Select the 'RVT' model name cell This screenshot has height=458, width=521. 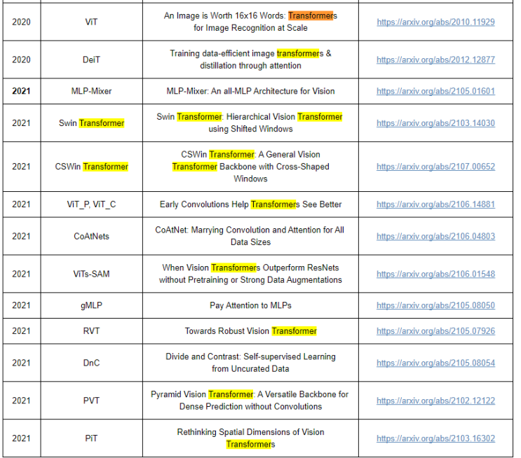pos(91,331)
